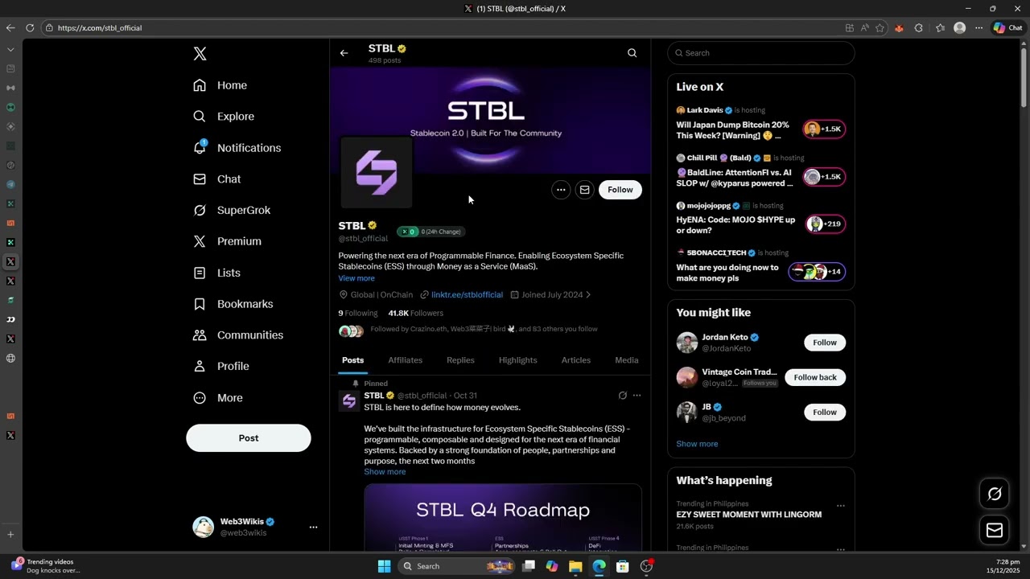Select the Posts tab

(352, 360)
